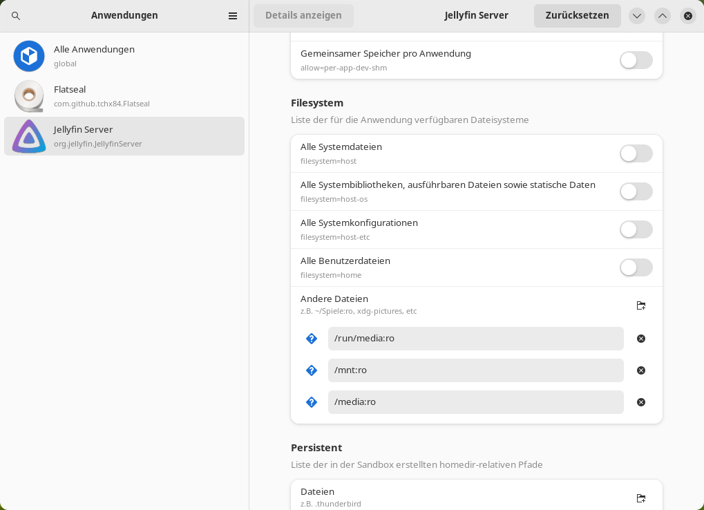Add a new path under Andere Dateien

(x=640, y=305)
